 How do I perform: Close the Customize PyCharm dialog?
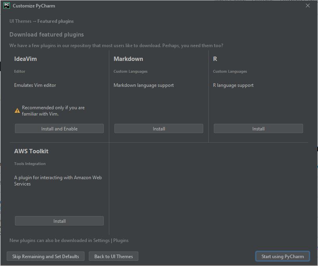[308, 6]
